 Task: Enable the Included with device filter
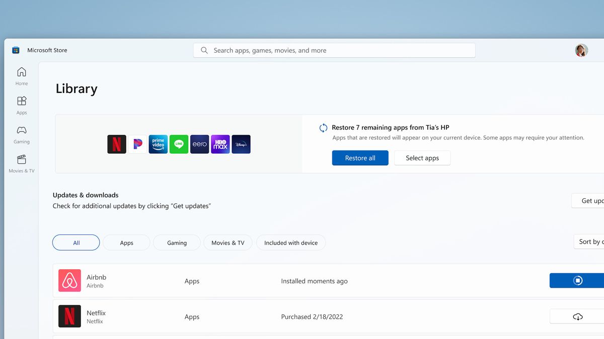pos(291,243)
